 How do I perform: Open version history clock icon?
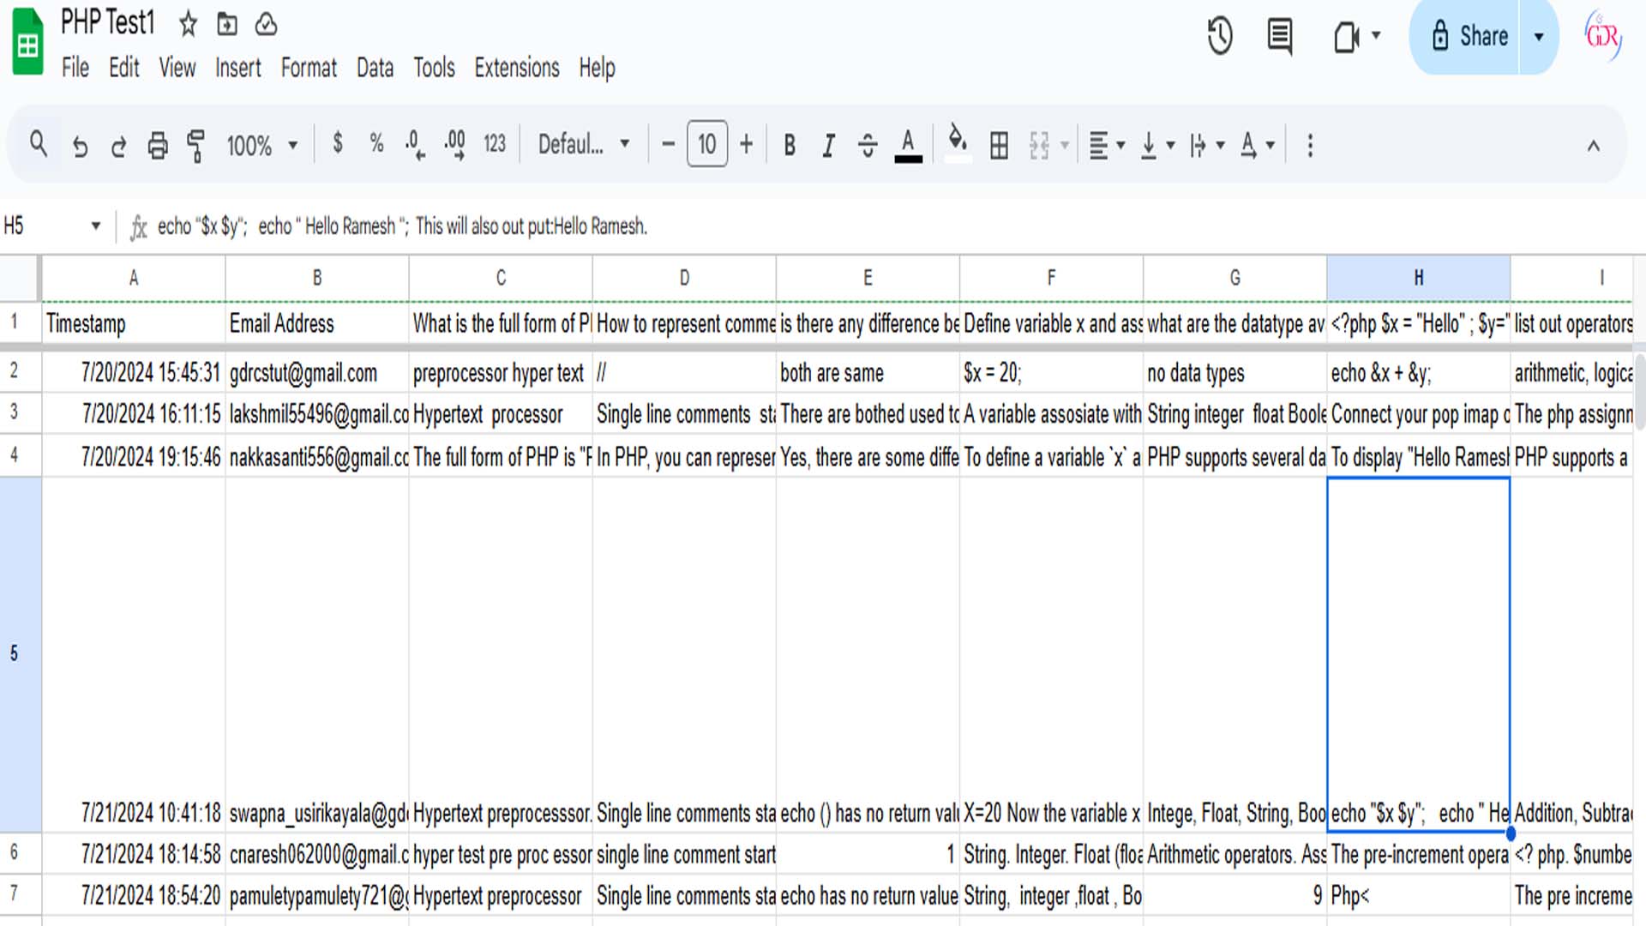click(1219, 36)
